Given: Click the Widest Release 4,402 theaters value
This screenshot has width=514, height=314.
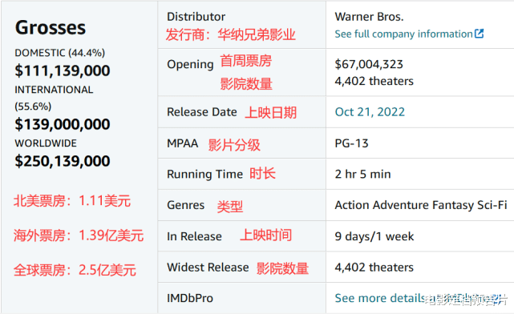Looking at the screenshot, I should (x=374, y=268).
